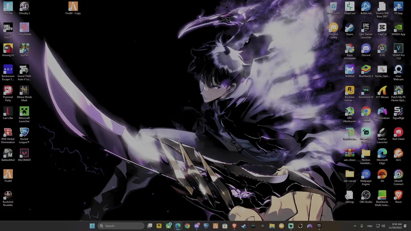Select Ubisoft Connect shortcut
This screenshot has width=411, height=231.
click(398, 177)
